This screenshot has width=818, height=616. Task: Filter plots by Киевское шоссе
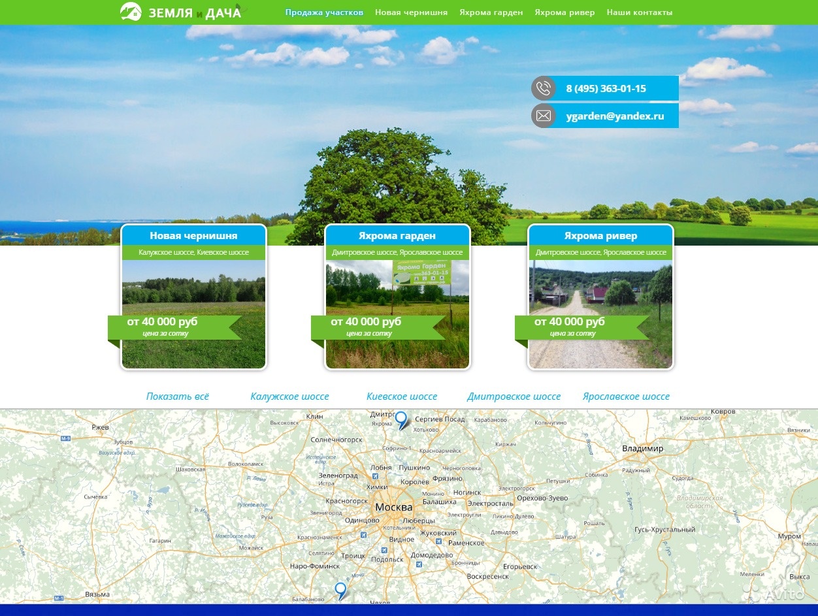point(402,396)
